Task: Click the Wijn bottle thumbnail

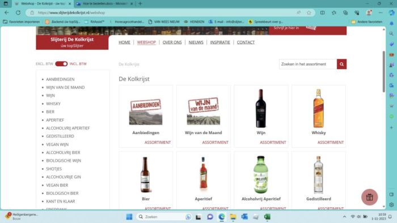Action: click(261, 108)
